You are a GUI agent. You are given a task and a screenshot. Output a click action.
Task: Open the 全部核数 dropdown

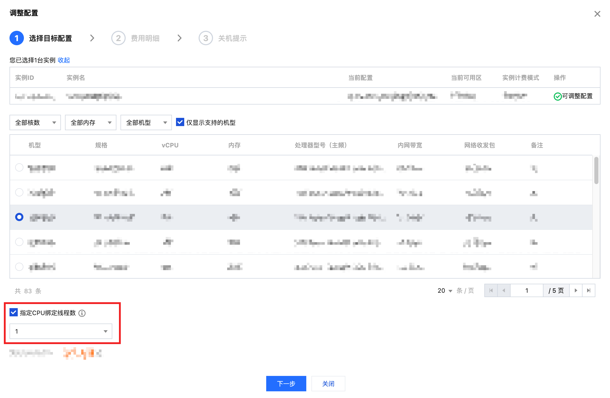[x=35, y=122]
